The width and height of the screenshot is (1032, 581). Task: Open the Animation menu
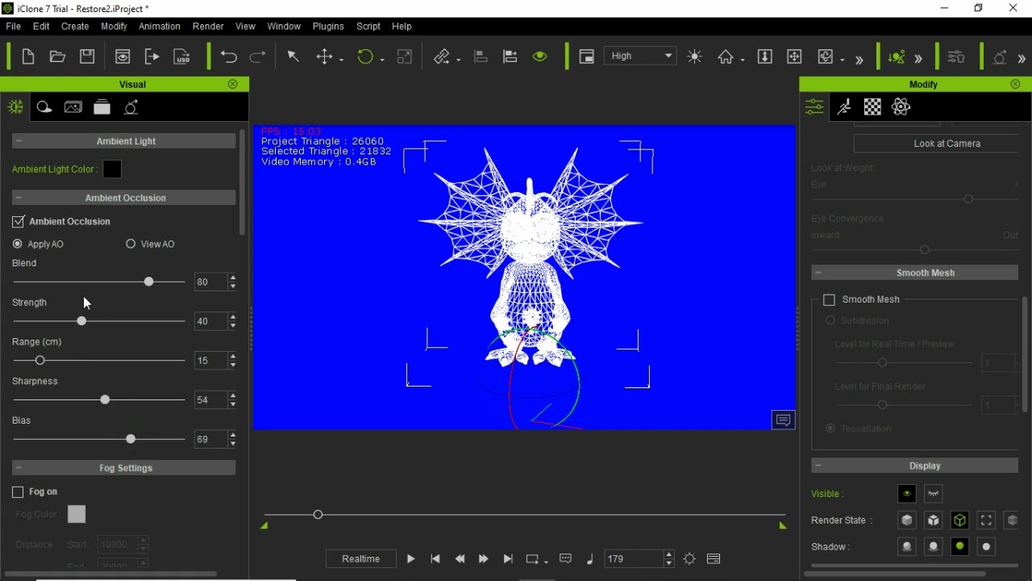(160, 26)
